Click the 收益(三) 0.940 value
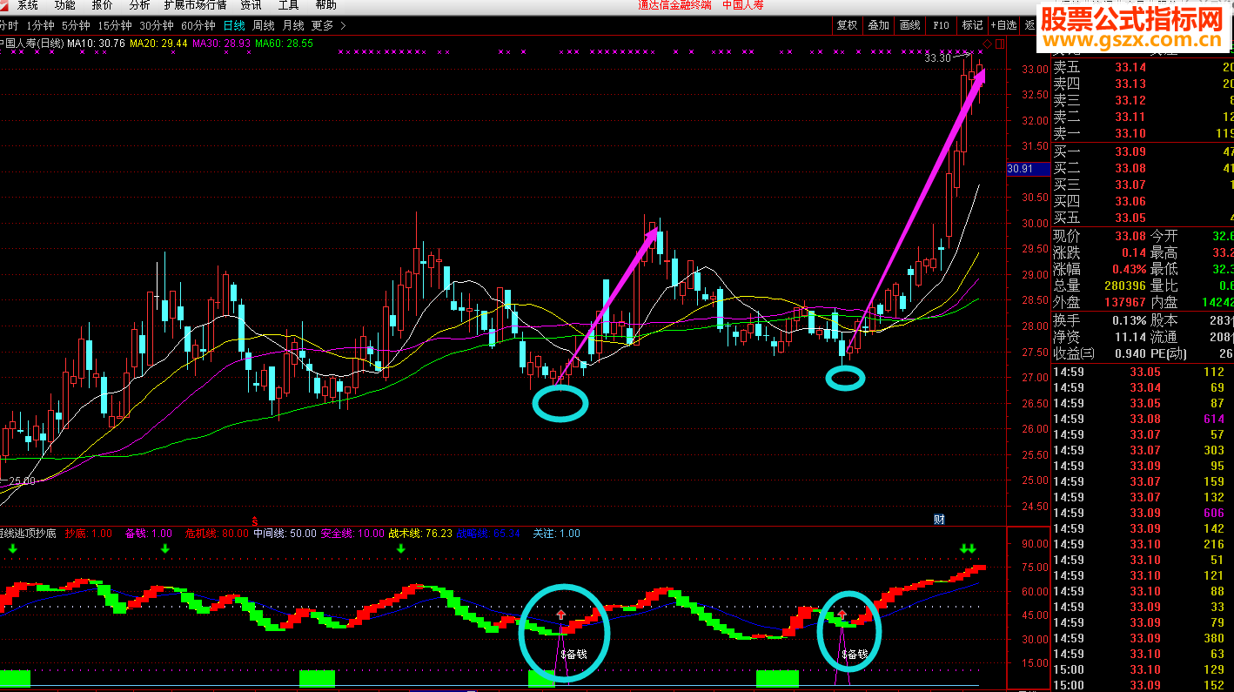The height and width of the screenshot is (692, 1234). (1130, 353)
